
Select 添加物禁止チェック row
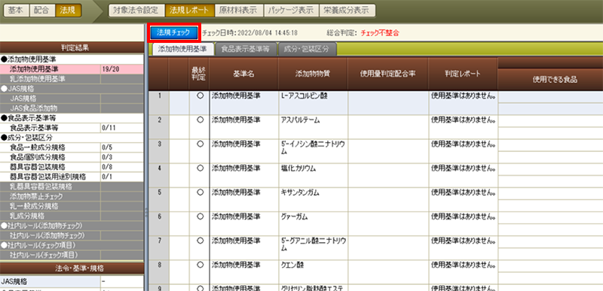tap(72, 196)
